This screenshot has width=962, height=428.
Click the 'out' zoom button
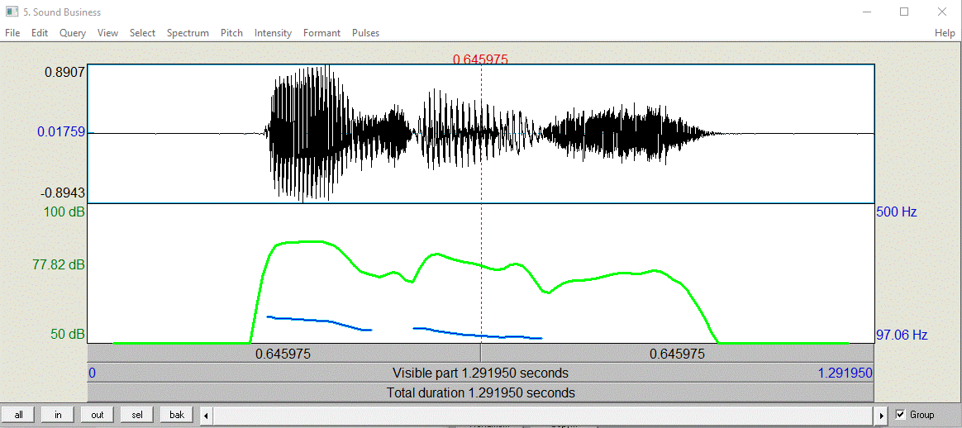coord(98,415)
